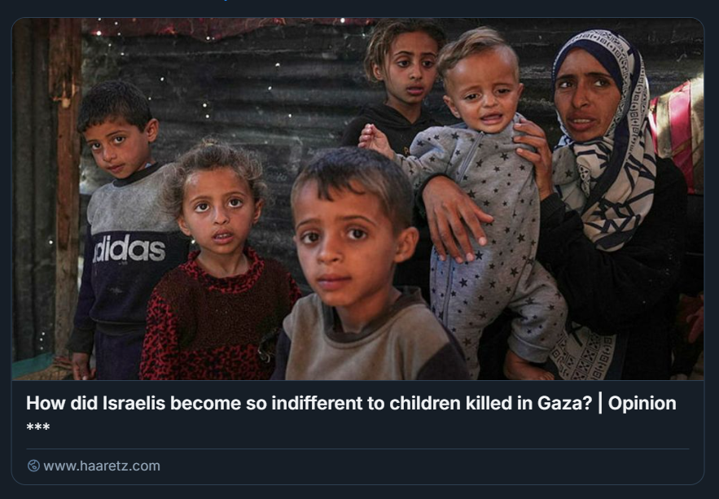Screen dimensions: 719x499
Task: Click the *** description text
Action: tap(38, 427)
